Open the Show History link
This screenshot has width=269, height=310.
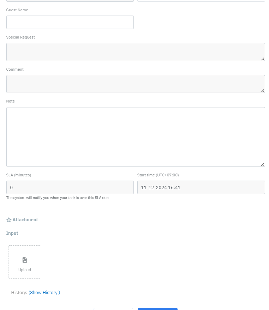(x=44, y=293)
